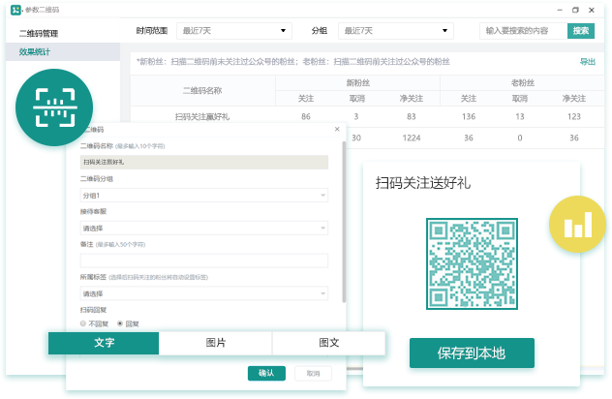The image size is (612, 399).
Task: Switch to the 图片 tab
Action: pos(216,343)
